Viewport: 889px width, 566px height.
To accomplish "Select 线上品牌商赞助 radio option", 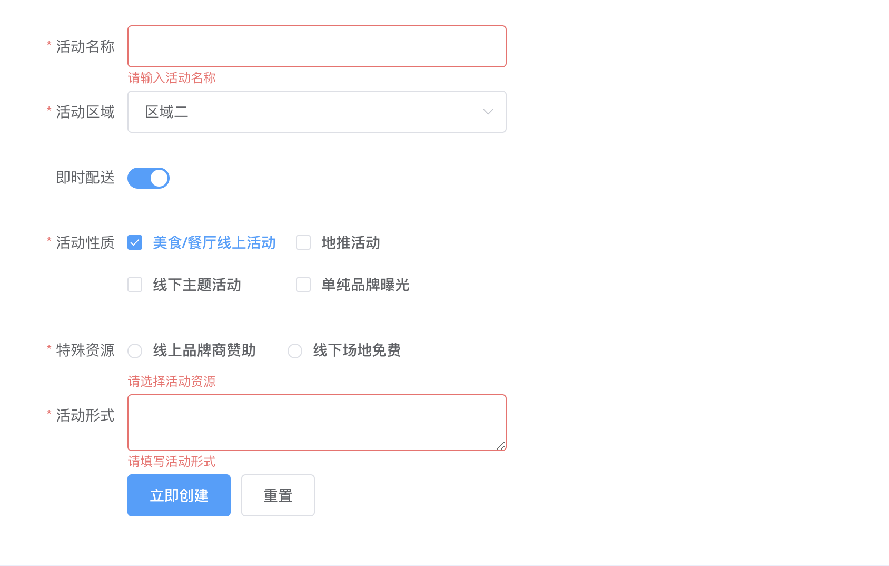I will pos(135,350).
